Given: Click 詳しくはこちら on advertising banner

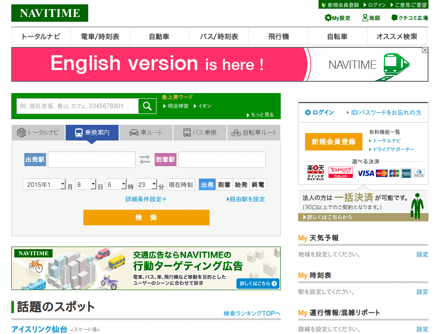Looking at the screenshot, I should pyautogui.click(x=258, y=284).
